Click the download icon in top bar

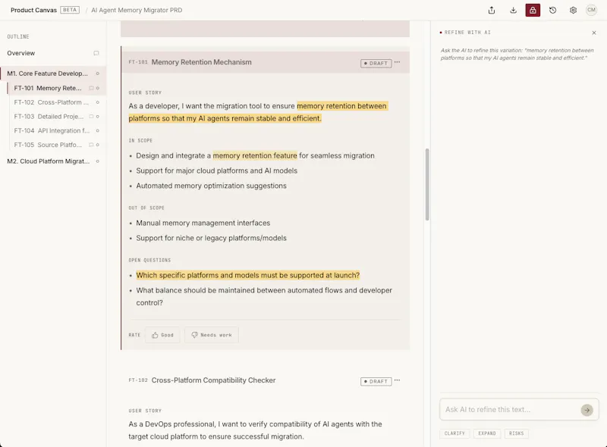coord(514,11)
